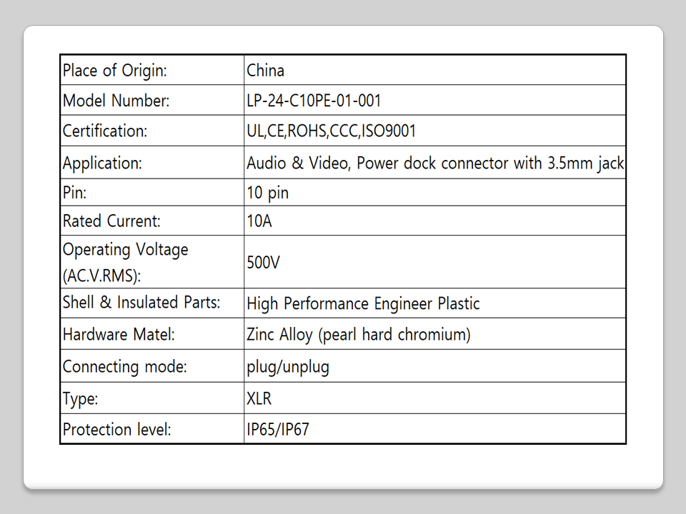Select the "10A" rated current value

point(259,221)
